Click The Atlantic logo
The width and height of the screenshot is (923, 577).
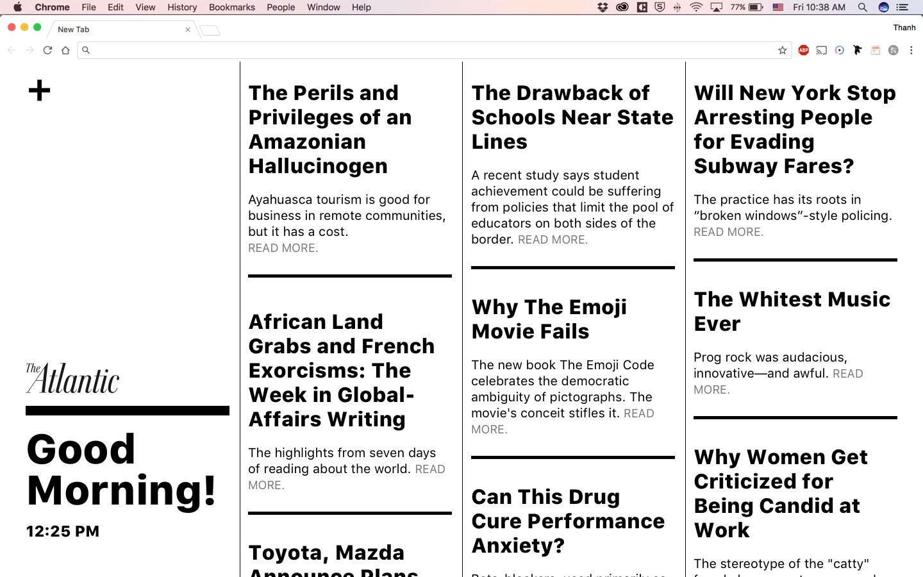coord(72,378)
